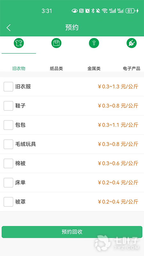Image resolution: width=144 pixels, height=256 pixels.
Task: Select the clothing shirt category icon
Action: click(19, 43)
